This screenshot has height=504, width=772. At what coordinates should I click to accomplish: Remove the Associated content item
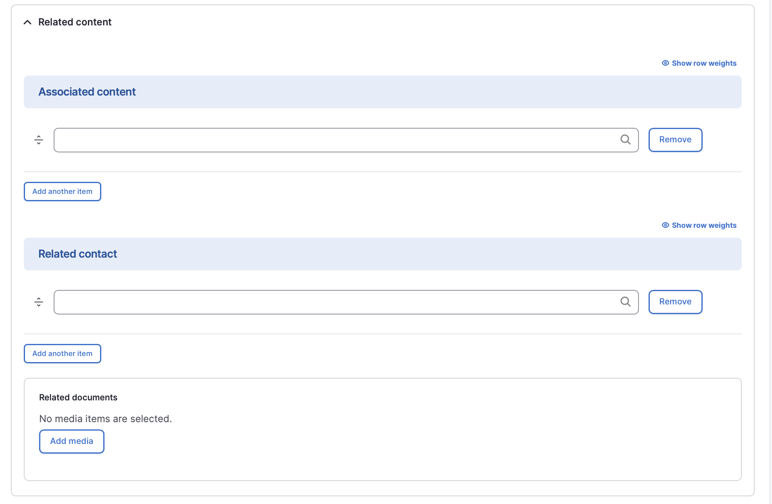coord(675,140)
